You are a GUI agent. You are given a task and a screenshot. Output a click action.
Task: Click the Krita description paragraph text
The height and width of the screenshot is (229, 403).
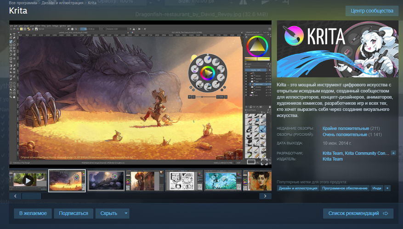click(335, 100)
